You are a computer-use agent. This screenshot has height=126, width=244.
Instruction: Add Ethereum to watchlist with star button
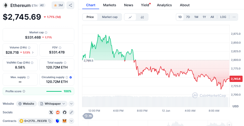coord(58,5)
